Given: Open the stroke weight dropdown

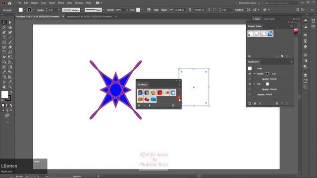Looking at the screenshot, I should (59, 10).
